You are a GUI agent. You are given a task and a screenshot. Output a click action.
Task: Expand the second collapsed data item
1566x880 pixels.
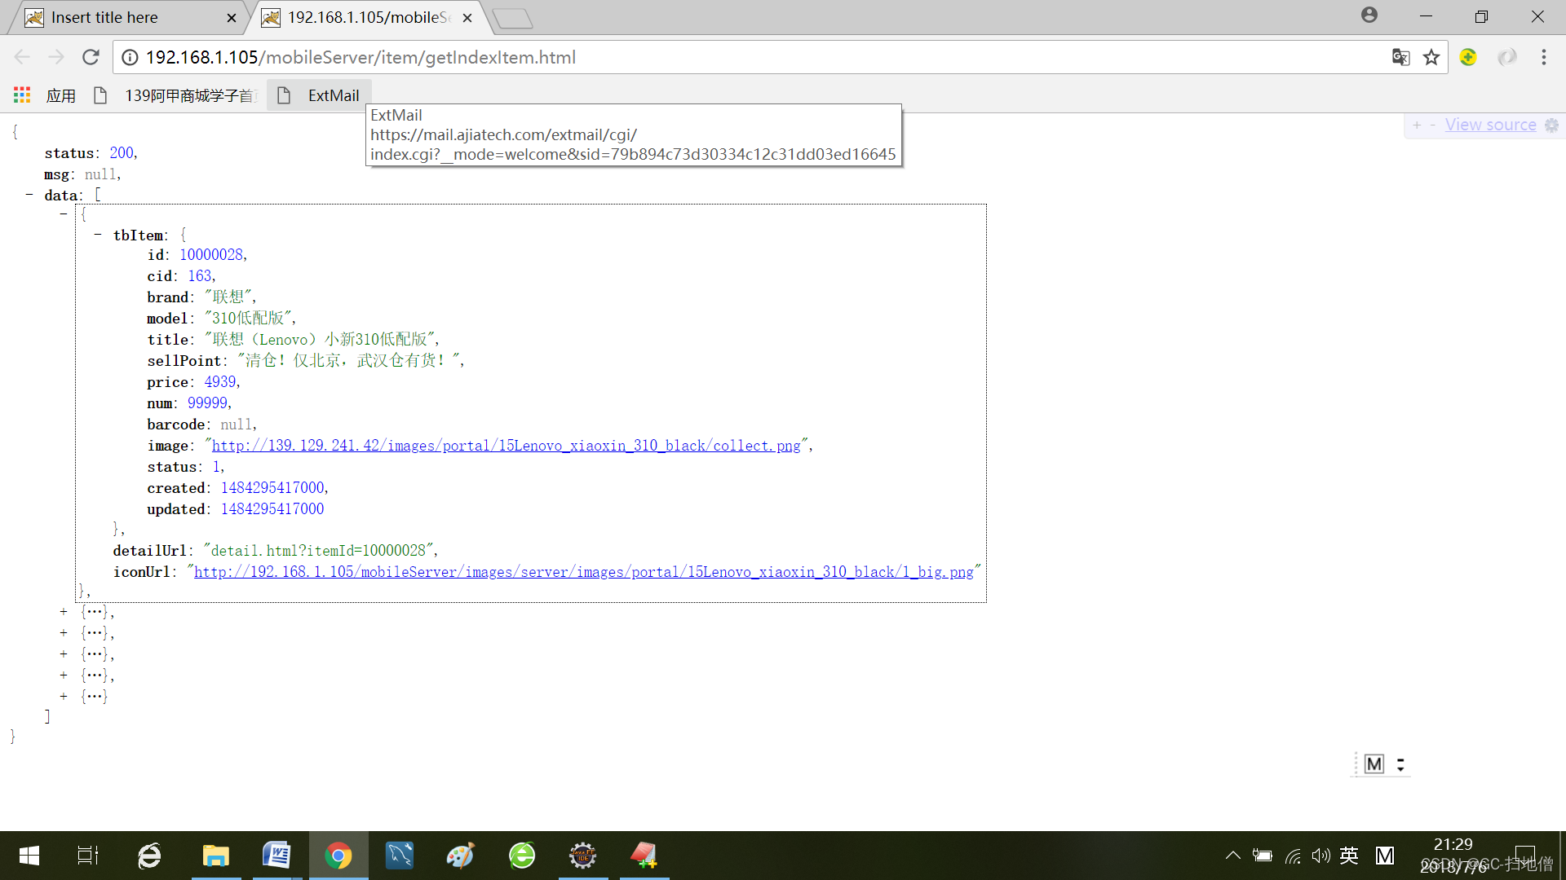pos(64,632)
